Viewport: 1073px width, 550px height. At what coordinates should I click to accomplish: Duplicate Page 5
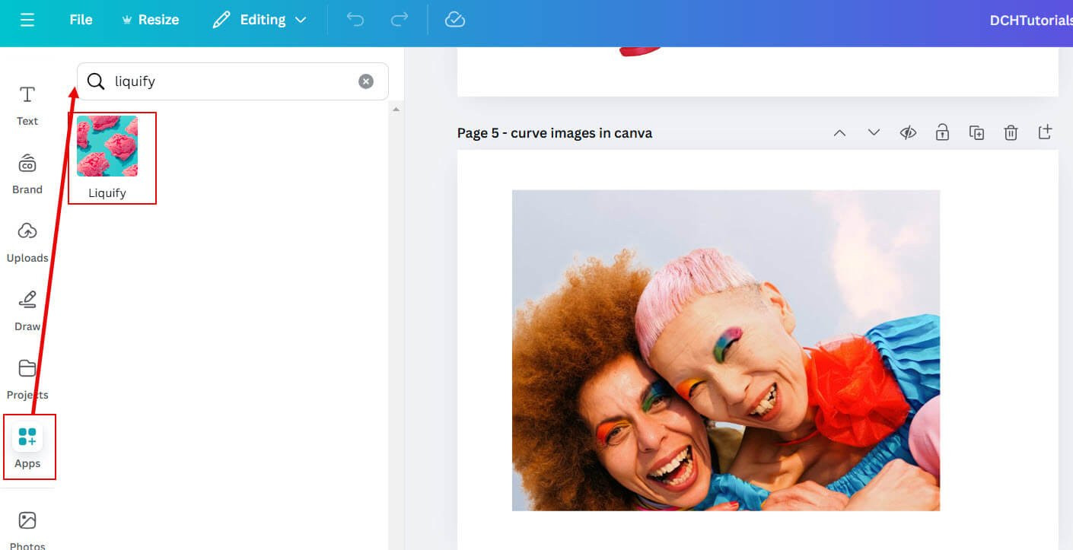pyautogui.click(x=976, y=133)
